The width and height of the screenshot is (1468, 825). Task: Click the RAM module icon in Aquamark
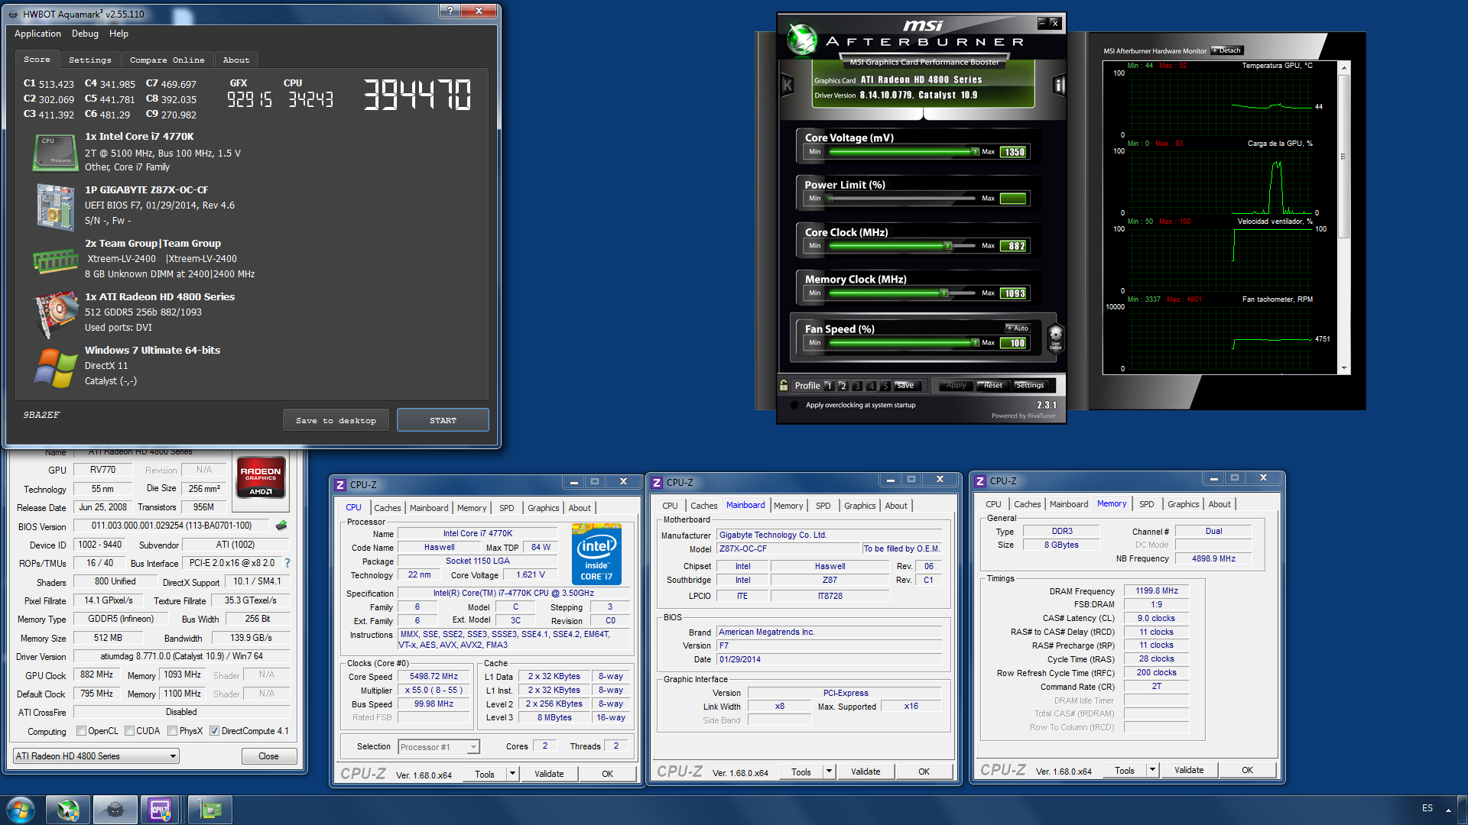click(x=55, y=261)
